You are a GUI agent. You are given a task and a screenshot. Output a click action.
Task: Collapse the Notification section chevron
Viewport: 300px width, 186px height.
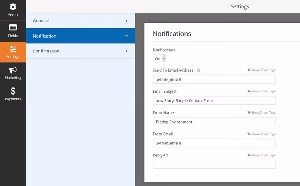(126, 36)
